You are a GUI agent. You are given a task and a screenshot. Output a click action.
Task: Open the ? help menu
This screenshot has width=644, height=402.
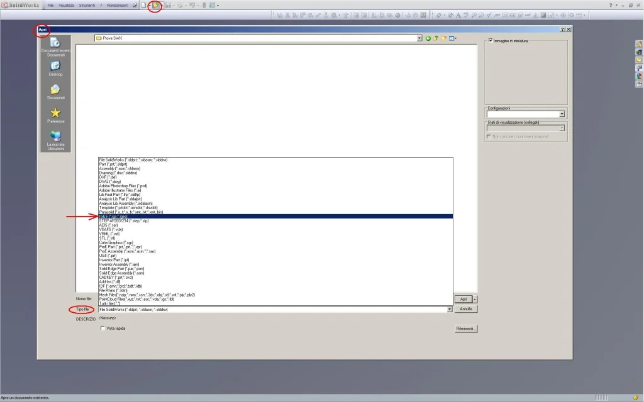click(x=101, y=5)
